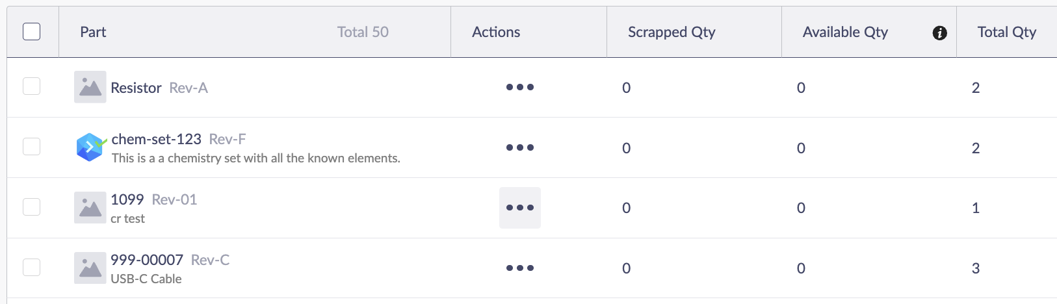Open actions menu for Resistor Rev-A
The height and width of the screenshot is (304, 1057).
[520, 87]
